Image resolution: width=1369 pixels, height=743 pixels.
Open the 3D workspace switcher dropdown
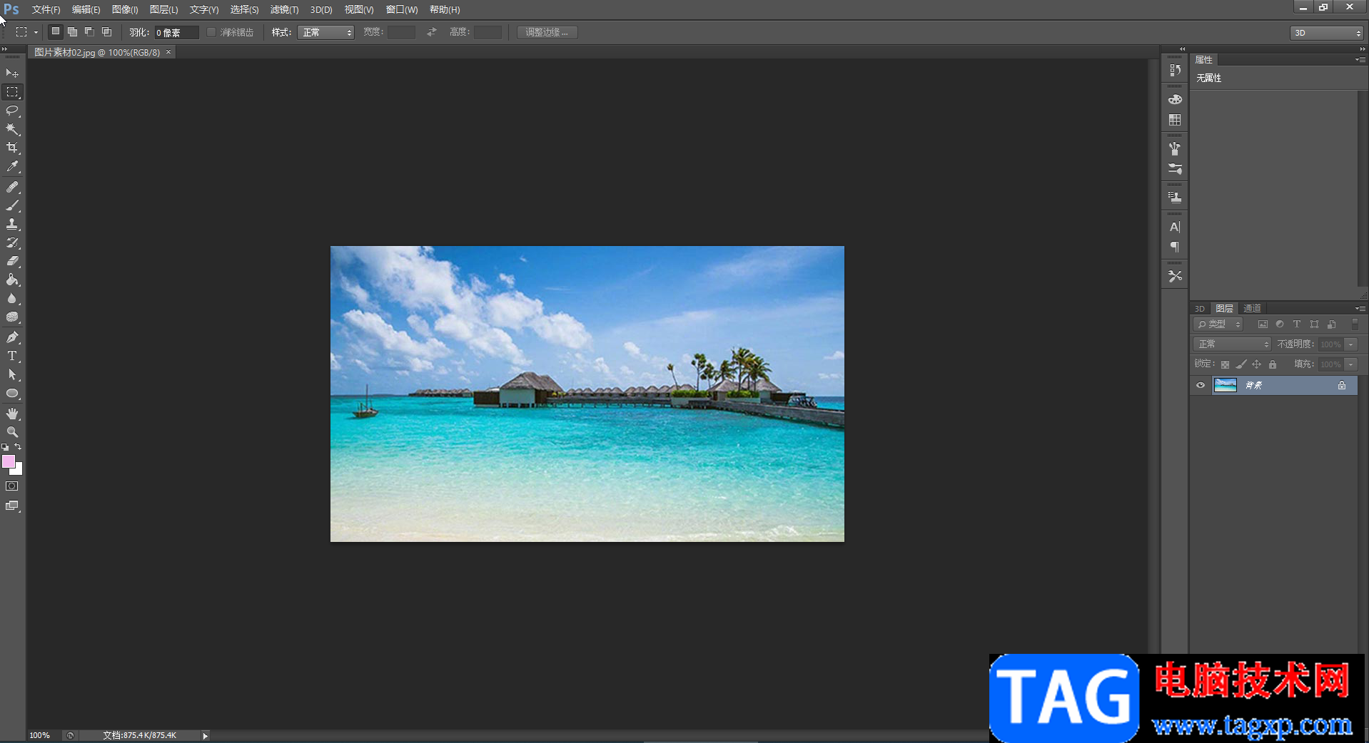[x=1327, y=33]
